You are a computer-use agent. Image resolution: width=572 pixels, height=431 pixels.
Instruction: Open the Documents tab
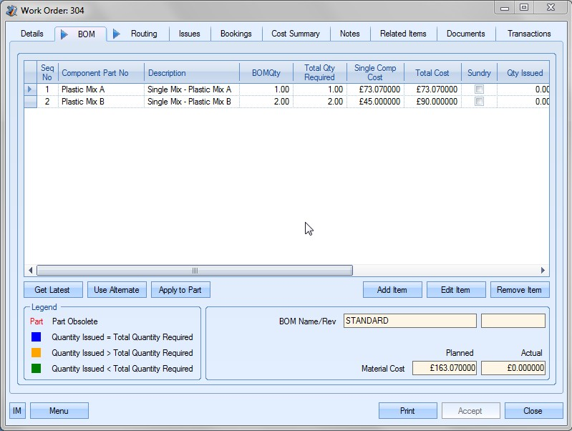[x=465, y=34]
